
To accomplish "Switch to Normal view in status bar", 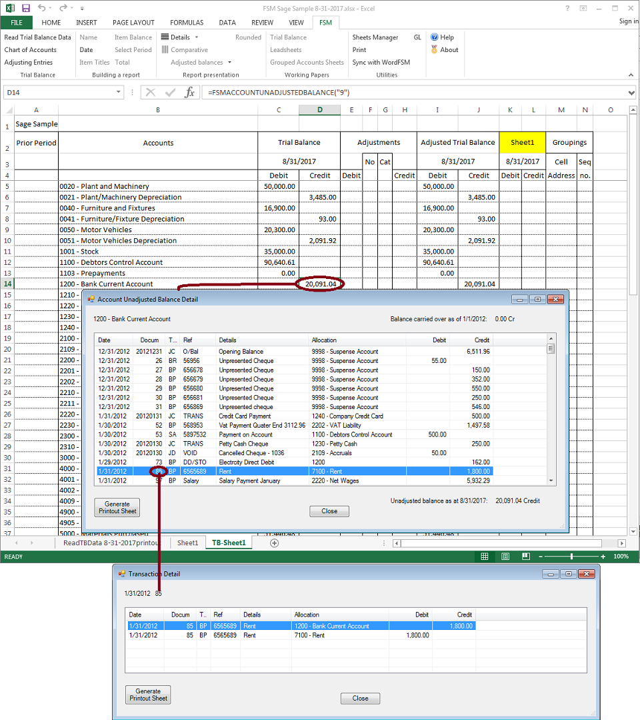I will 485,557.
